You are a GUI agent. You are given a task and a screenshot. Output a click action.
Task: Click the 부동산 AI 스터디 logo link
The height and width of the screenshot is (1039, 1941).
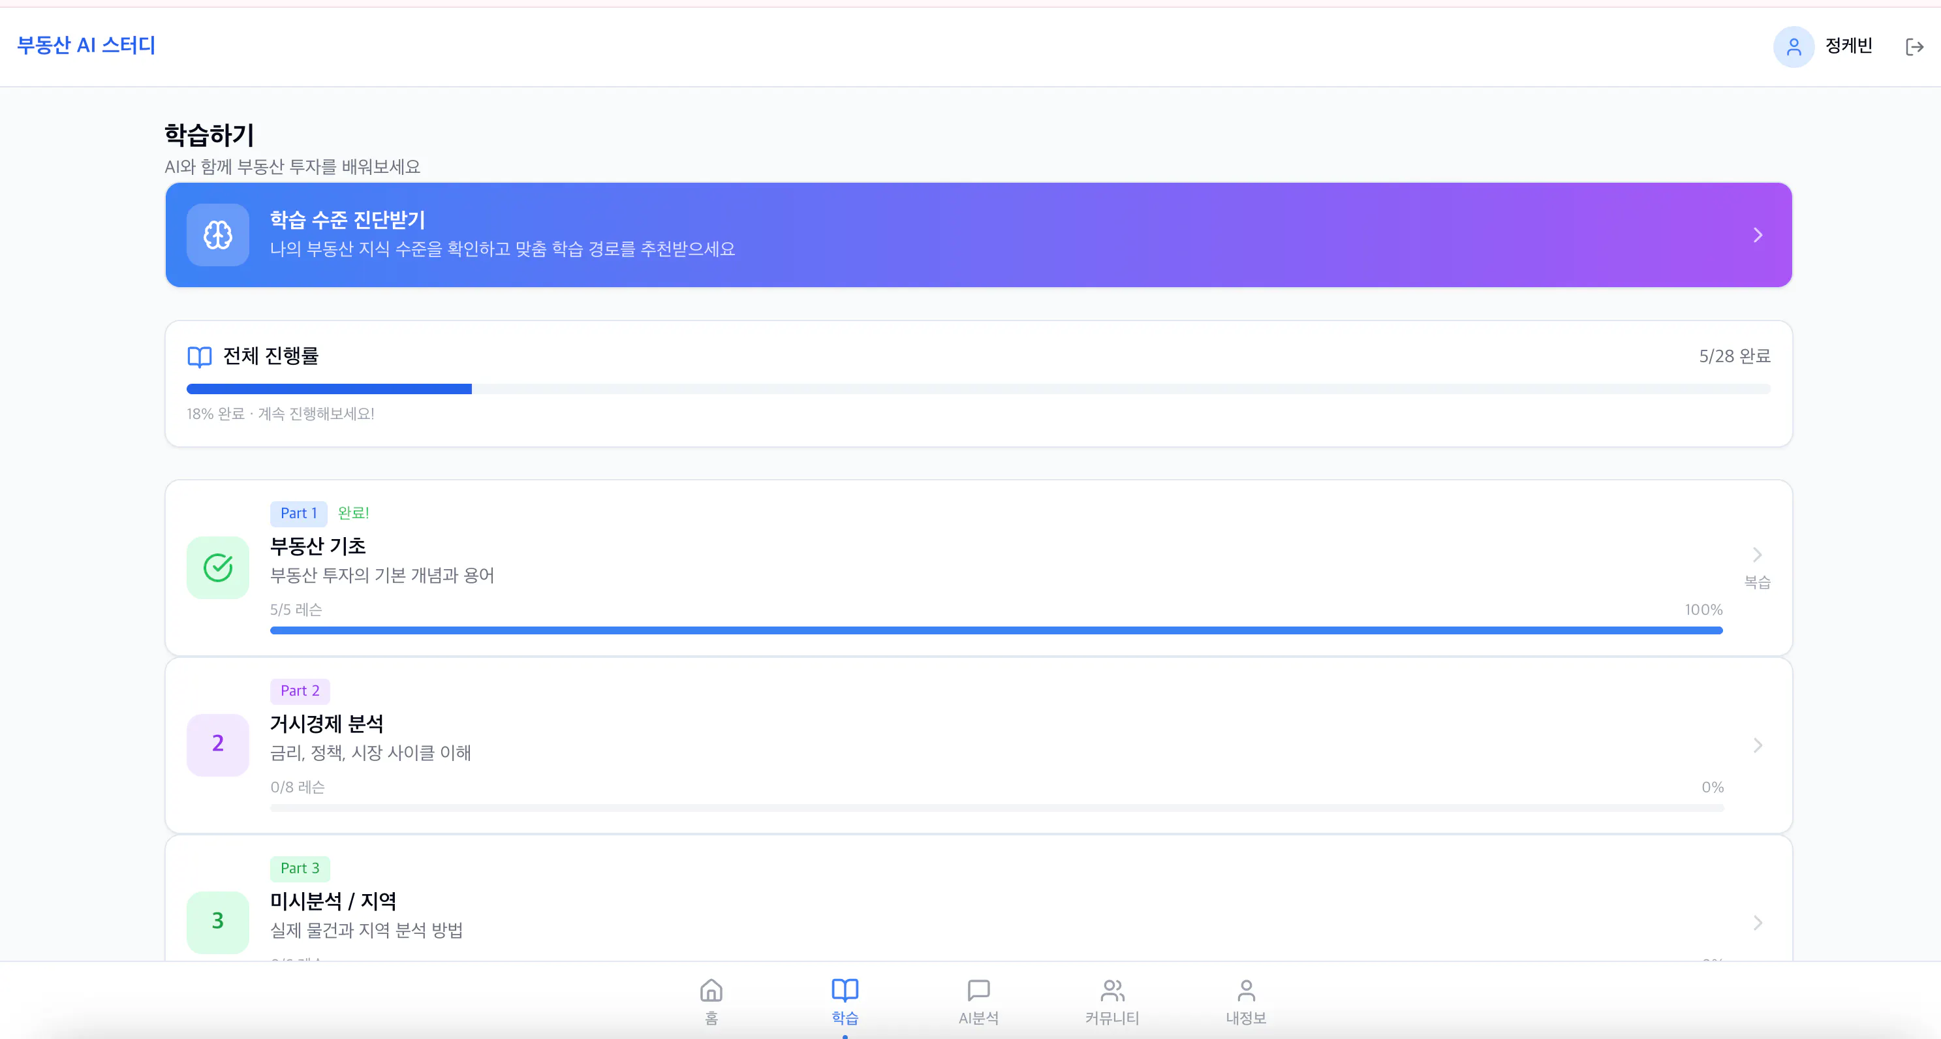[85, 46]
